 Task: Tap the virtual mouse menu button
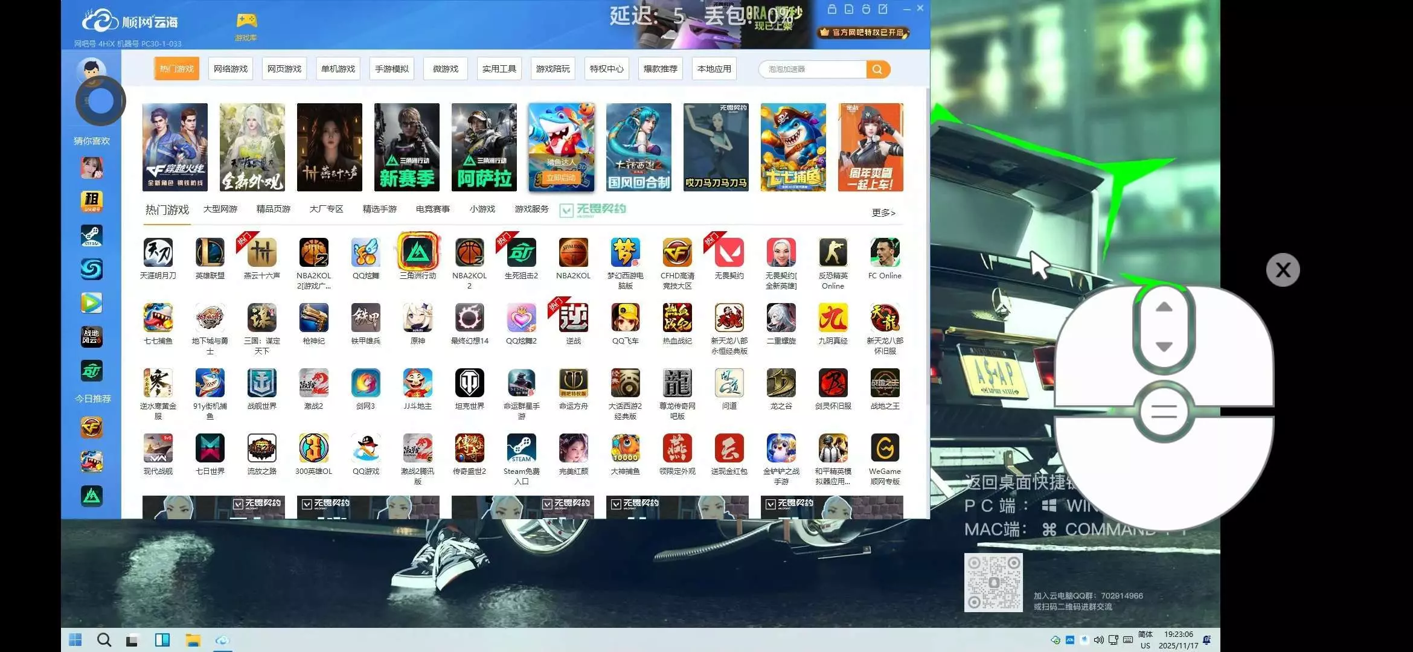1164,413
